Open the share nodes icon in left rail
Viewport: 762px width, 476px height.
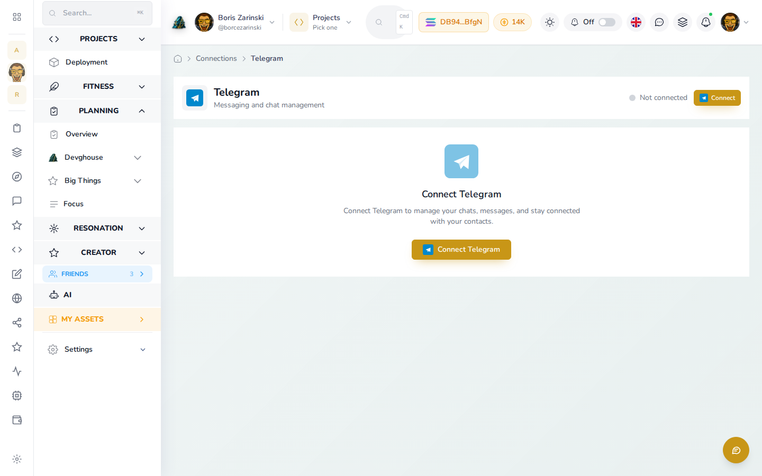[17, 323]
